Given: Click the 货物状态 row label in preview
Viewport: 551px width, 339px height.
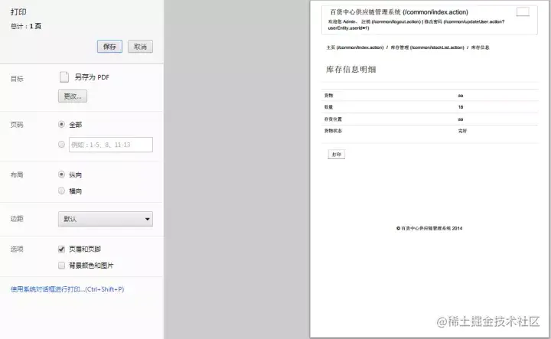Looking at the screenshot, I should (333, 131).
